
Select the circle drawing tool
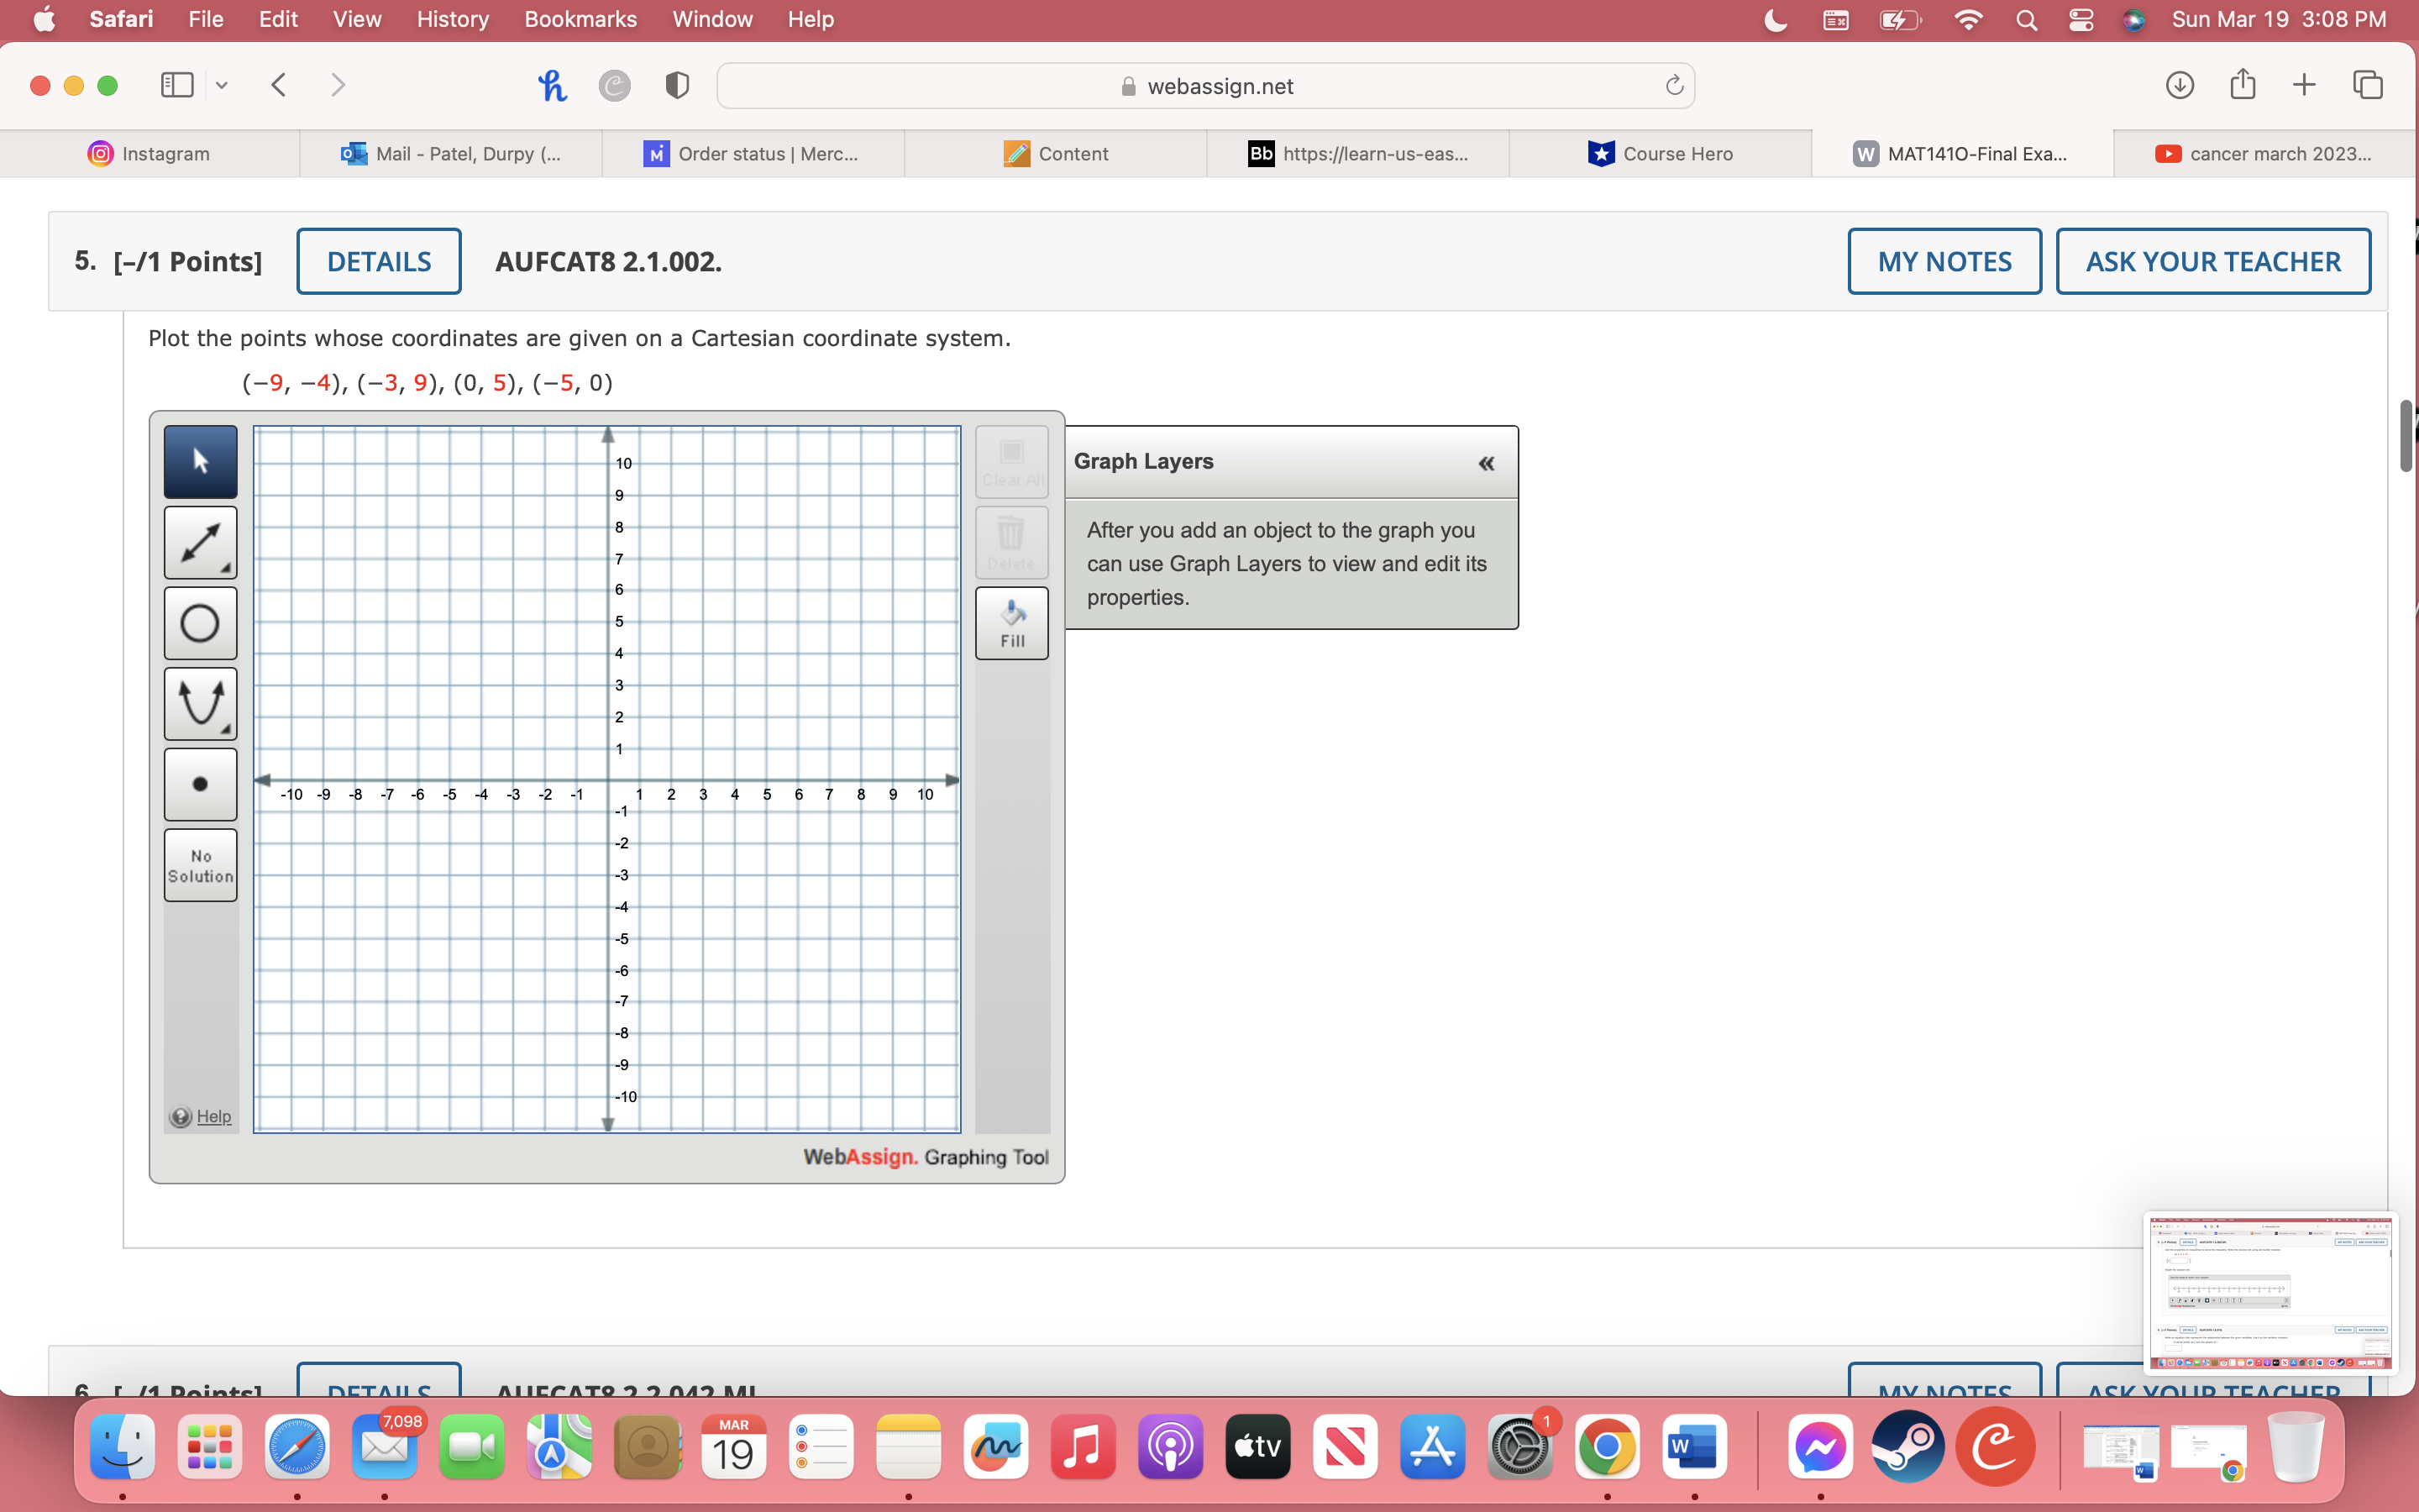pos(200,623)
